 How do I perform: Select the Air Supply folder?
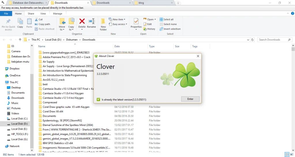tap(48, 62)
